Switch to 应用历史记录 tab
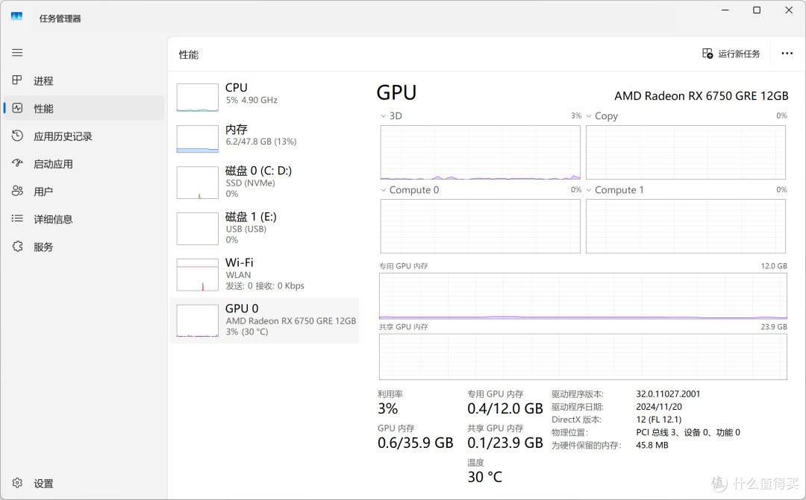806x500 pixels. coord(84,136)
